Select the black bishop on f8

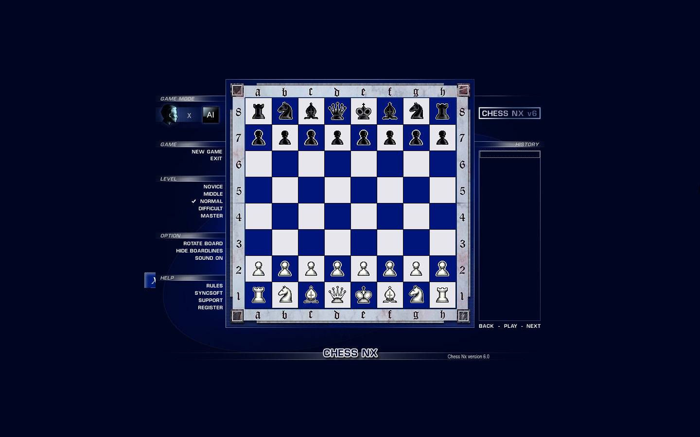(x=390, y=111)
